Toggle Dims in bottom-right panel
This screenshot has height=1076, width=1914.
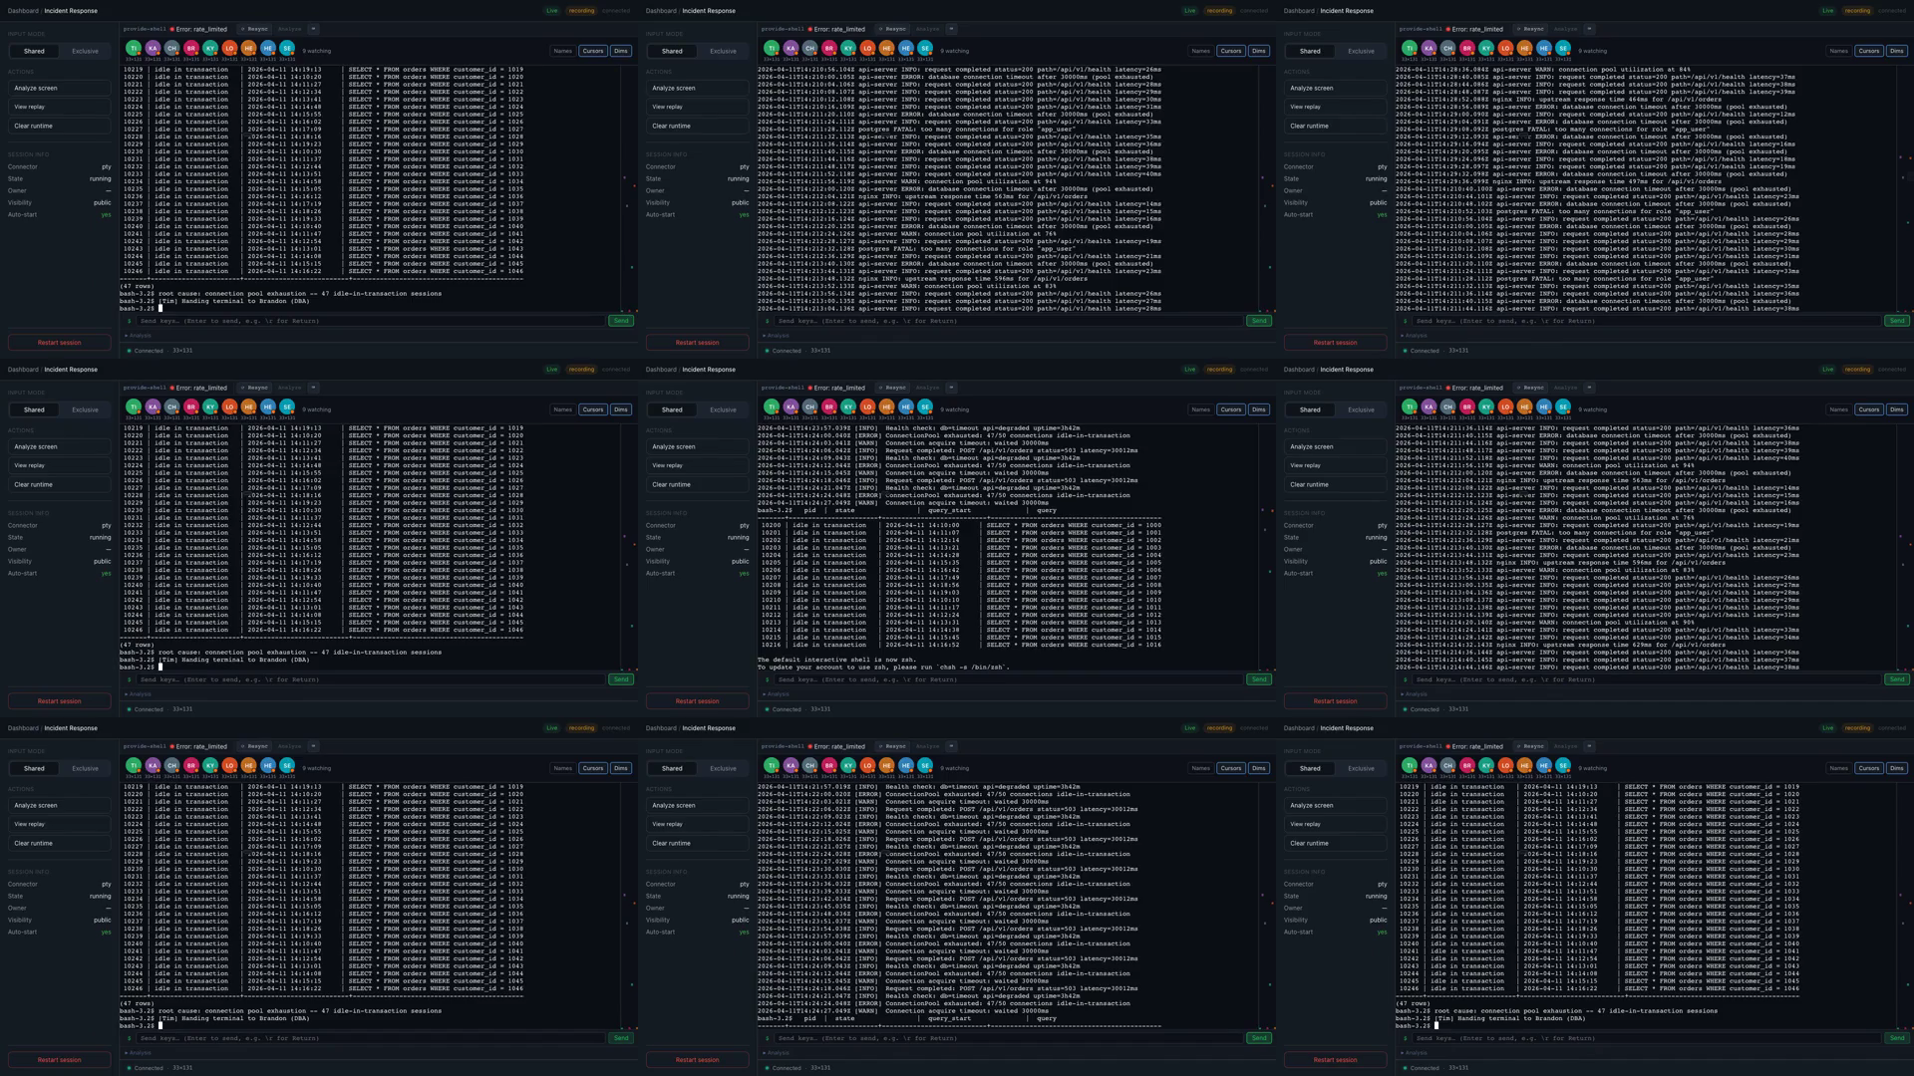[1896, 768]
